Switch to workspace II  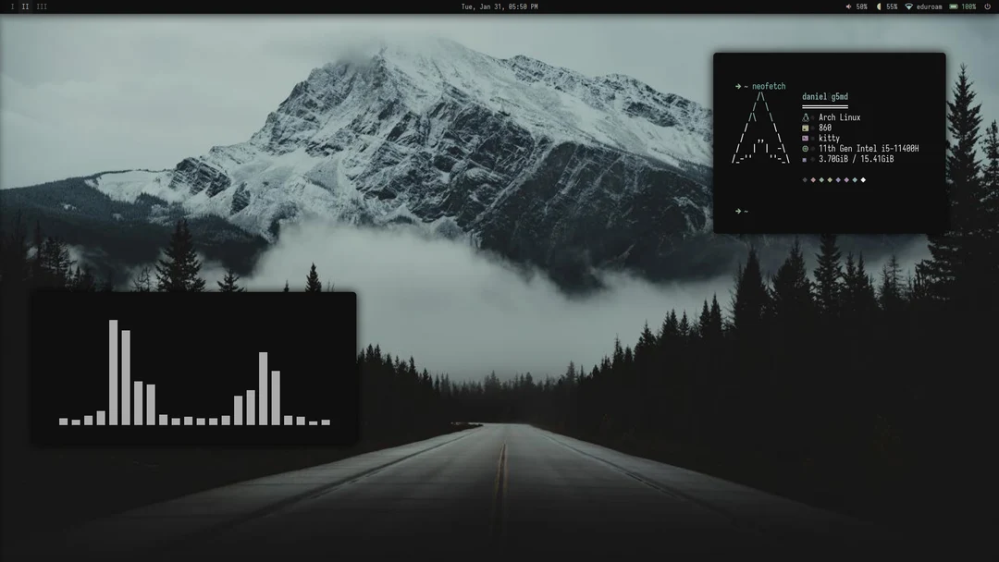pyautogui.click(x=25, y=6)
